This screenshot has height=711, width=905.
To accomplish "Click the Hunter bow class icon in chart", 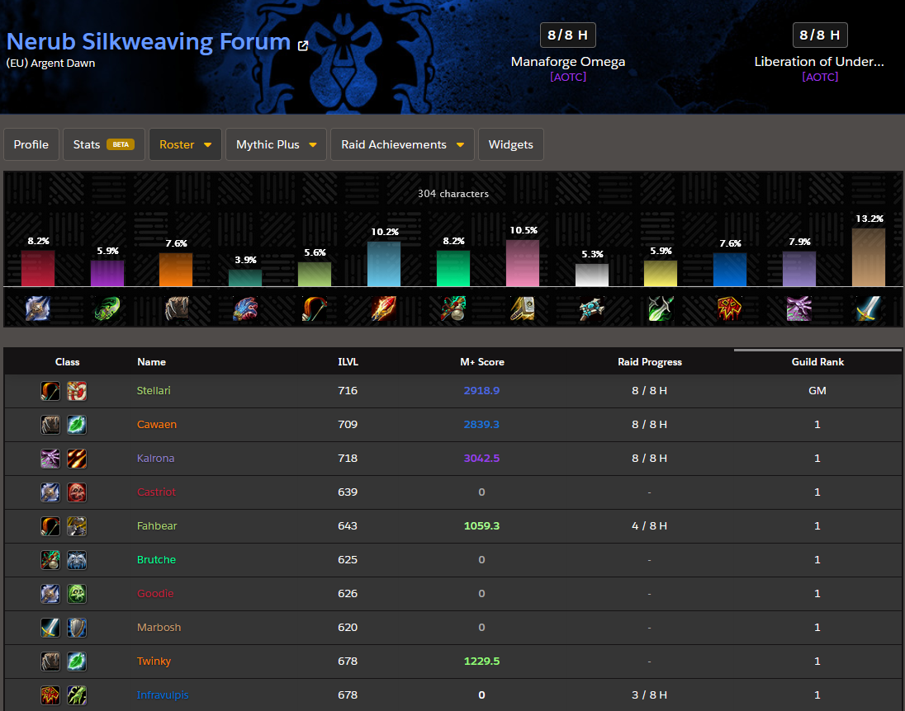I will 315,308.
